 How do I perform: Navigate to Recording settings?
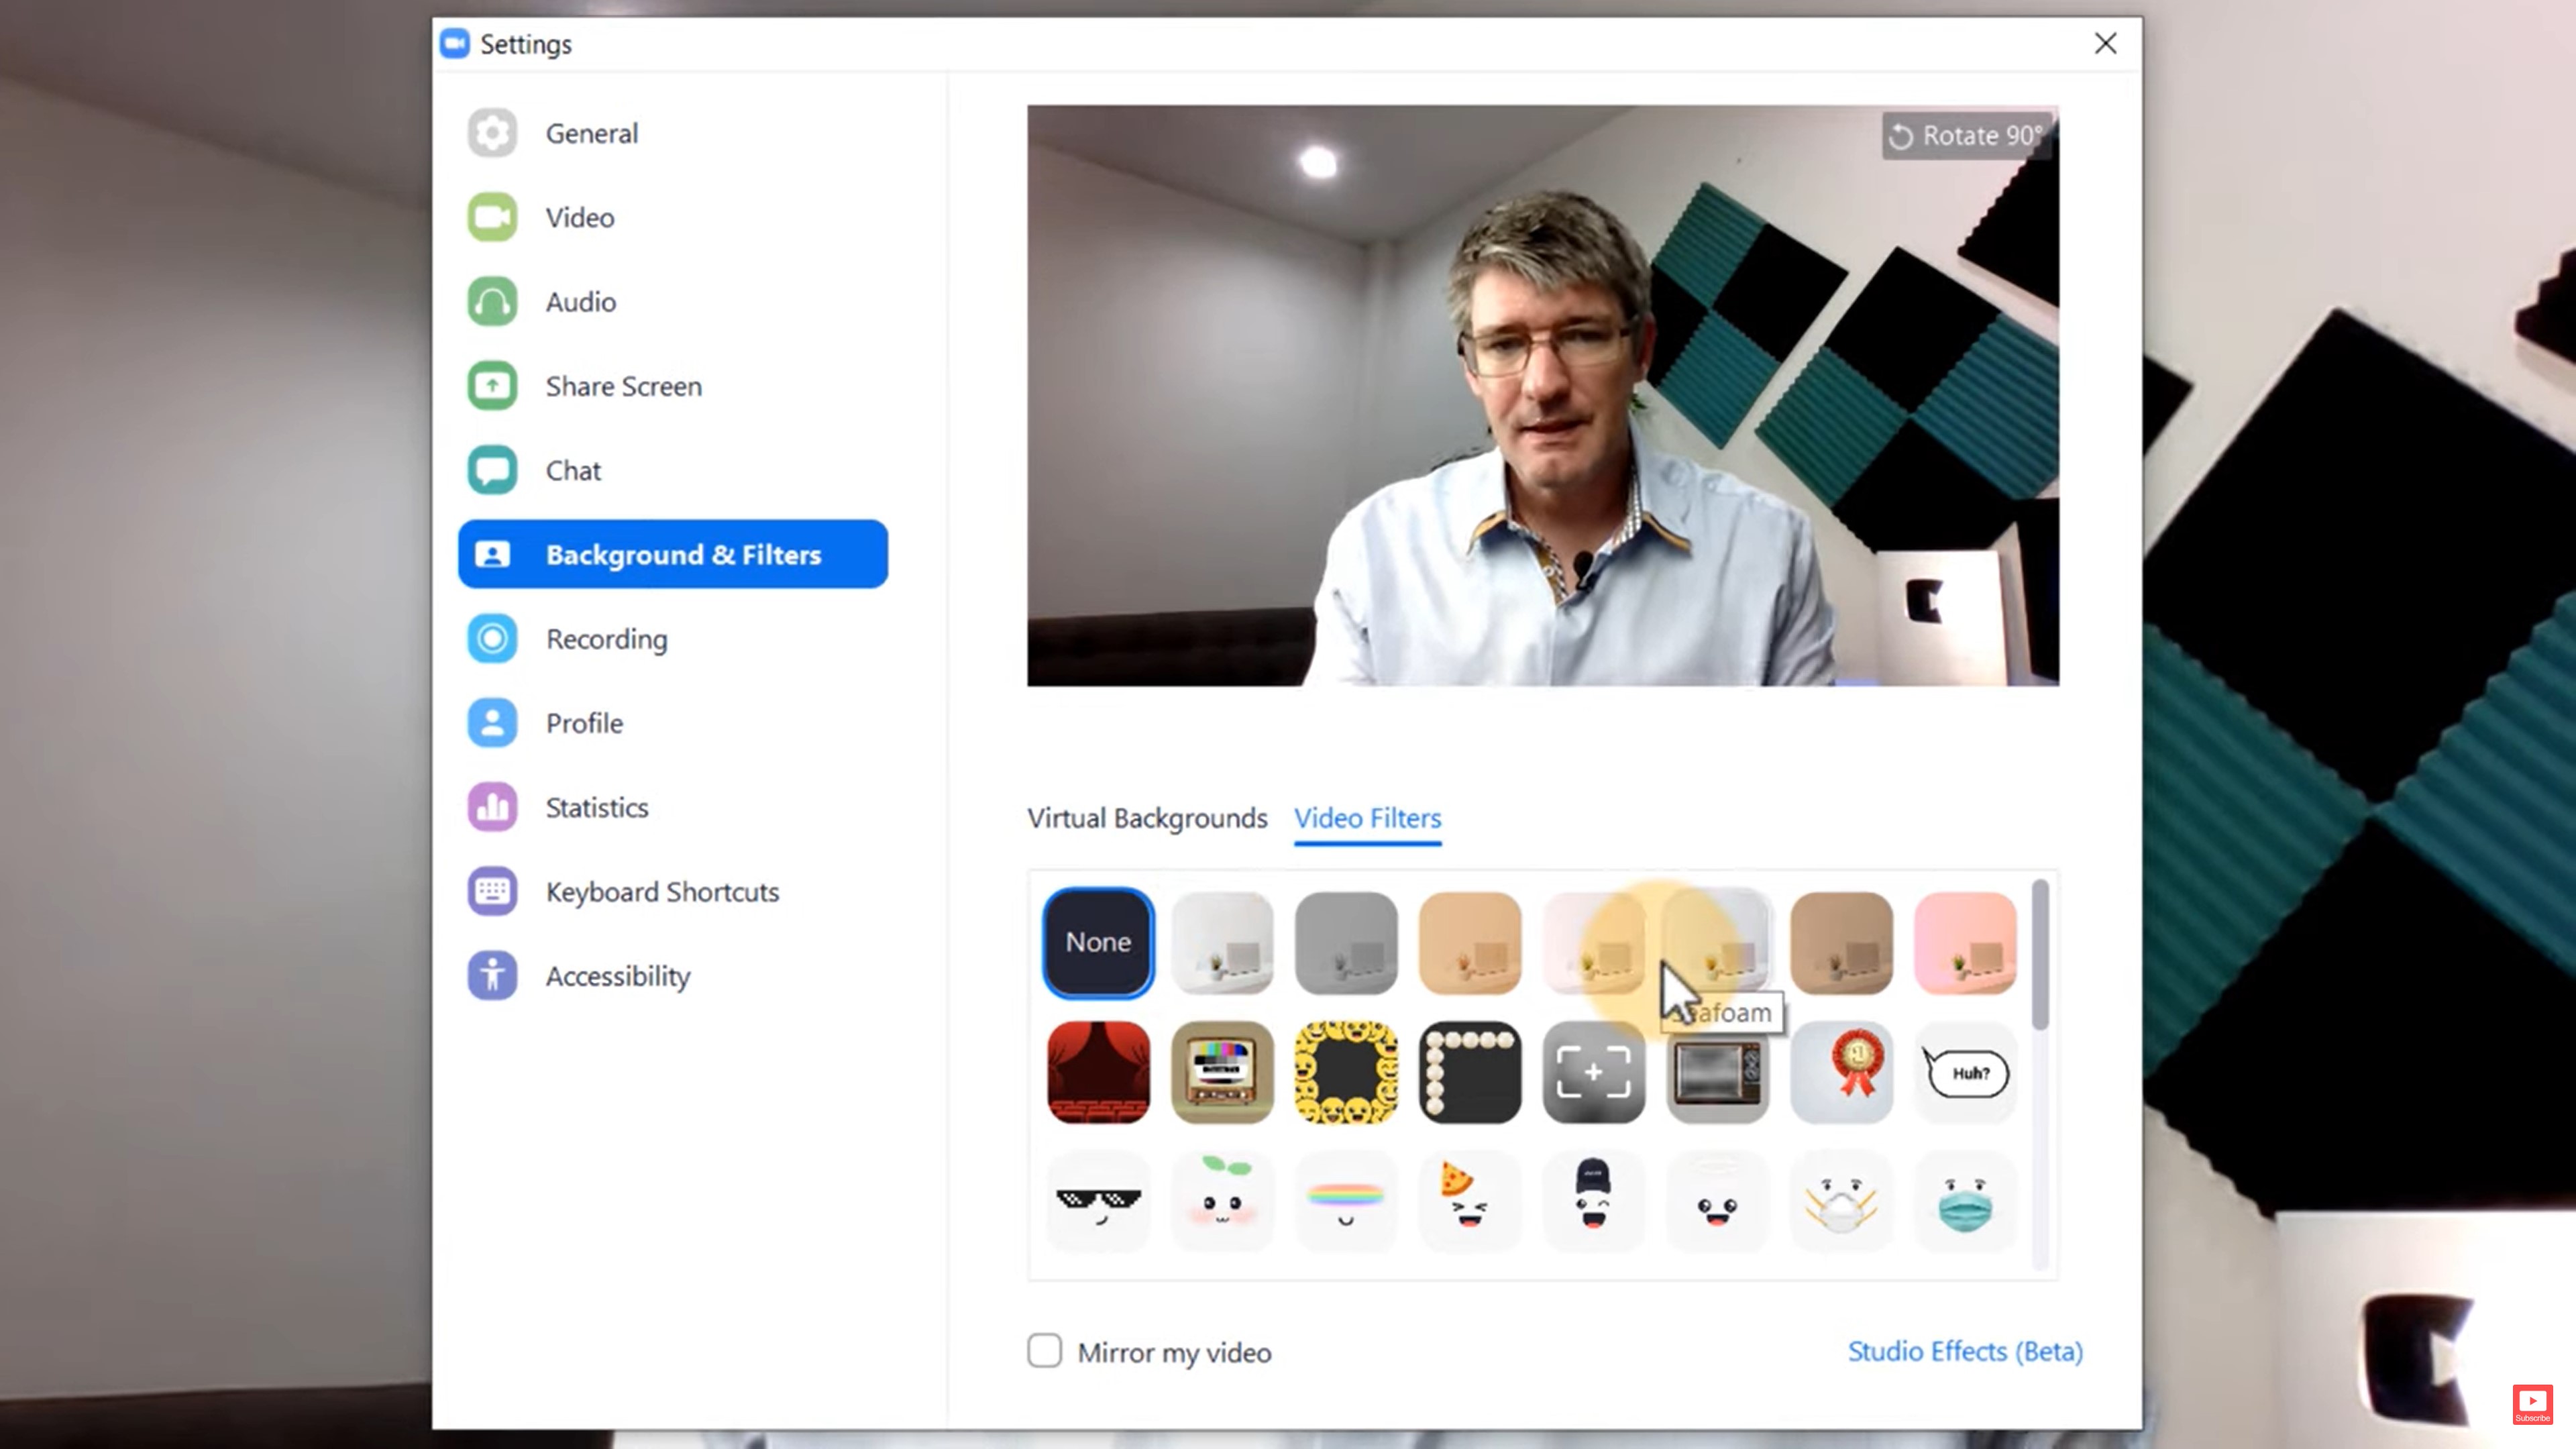pos(607,639)
